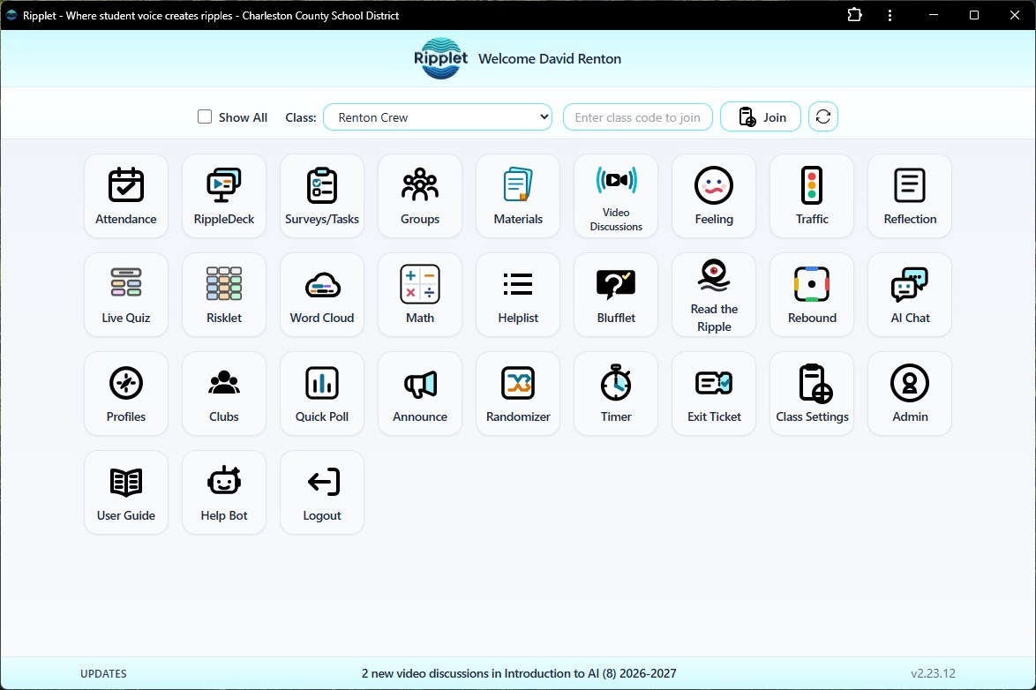Open the Math tool

[419, 295]
